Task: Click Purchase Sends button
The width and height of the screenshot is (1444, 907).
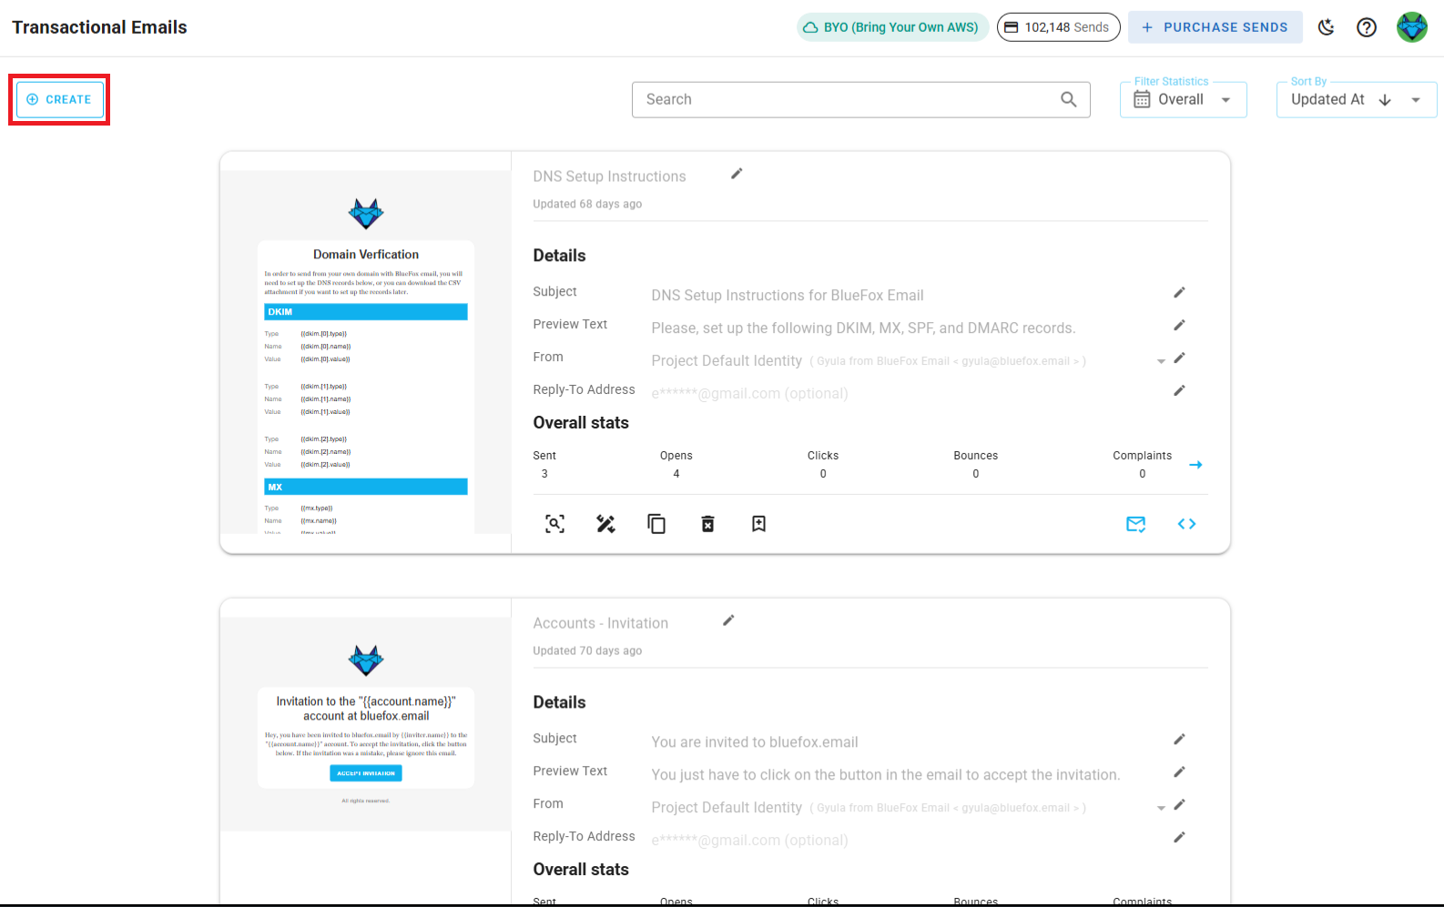Action: point(1215,27)
